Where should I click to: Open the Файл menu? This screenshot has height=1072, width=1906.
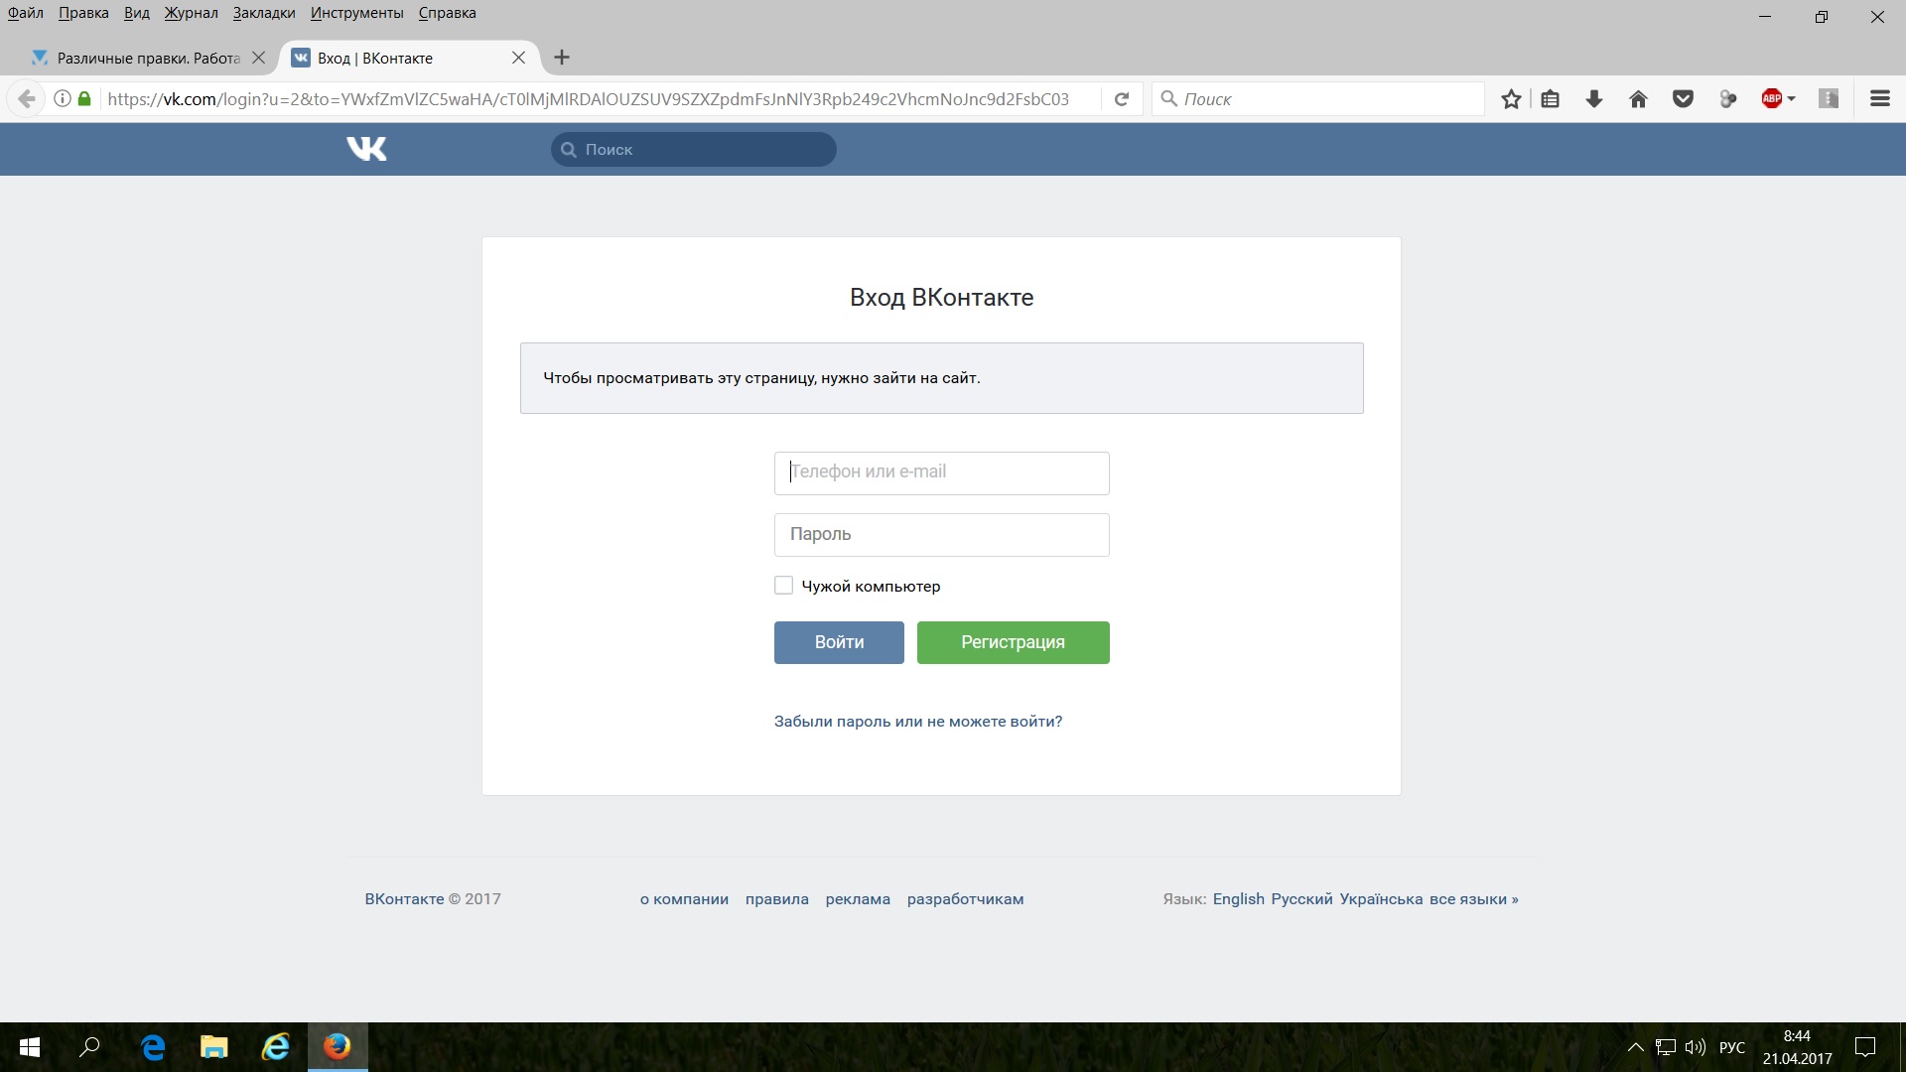(x=26, y=13)
